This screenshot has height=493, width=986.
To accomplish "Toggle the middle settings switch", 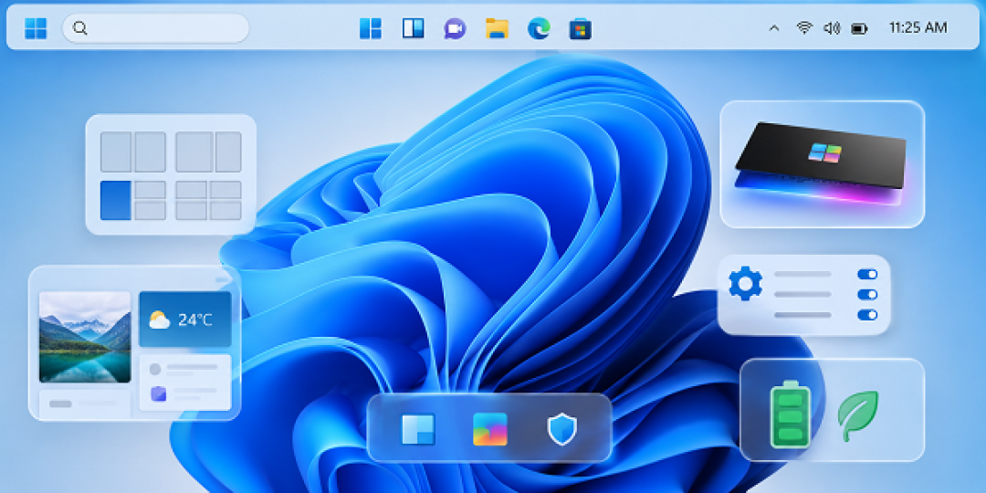I will [x=867, y=294].
